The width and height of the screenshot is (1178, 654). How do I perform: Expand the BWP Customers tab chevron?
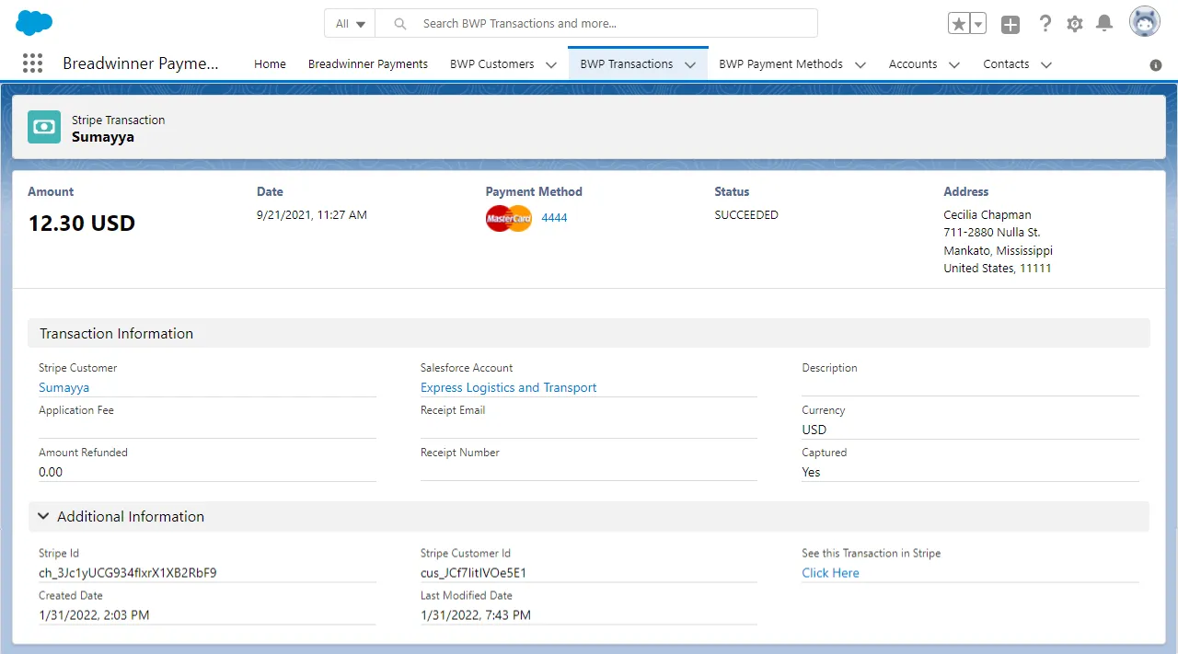pyautogui.click(x=551, y=64)
